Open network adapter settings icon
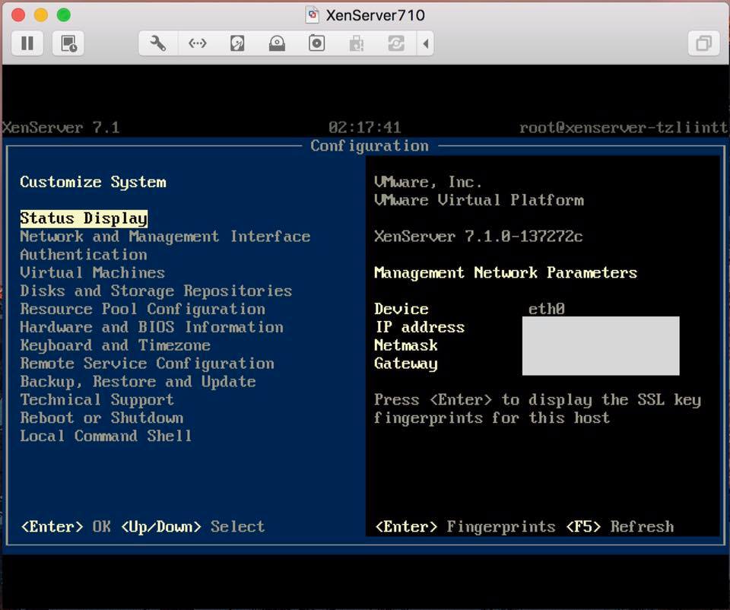730x610 pixels. pyautogui.click(x=198, y=44)
